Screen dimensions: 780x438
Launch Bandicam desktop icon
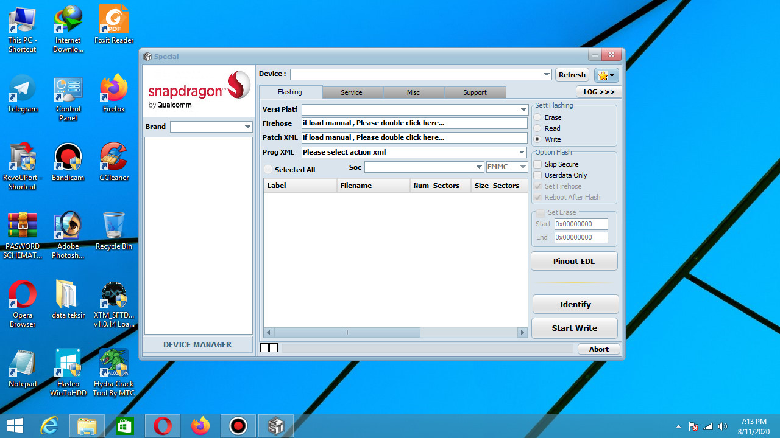pos(68,162)
